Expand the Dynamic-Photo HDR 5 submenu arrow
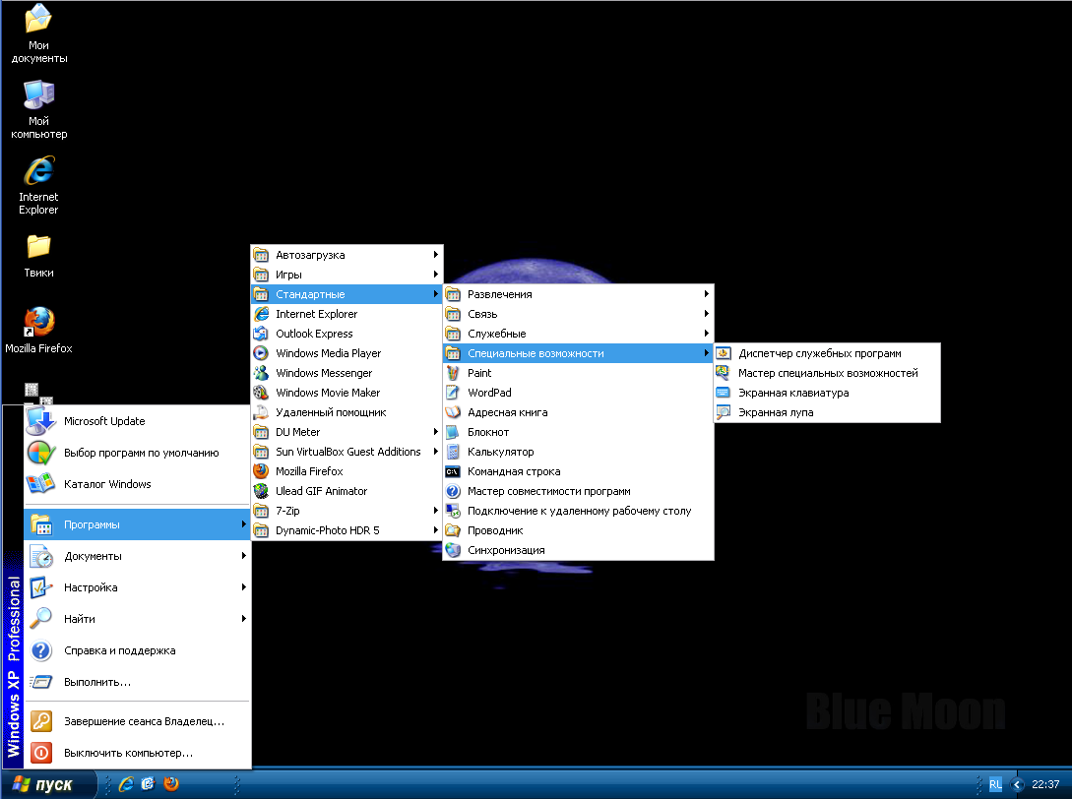 click(x=435, y=530)
